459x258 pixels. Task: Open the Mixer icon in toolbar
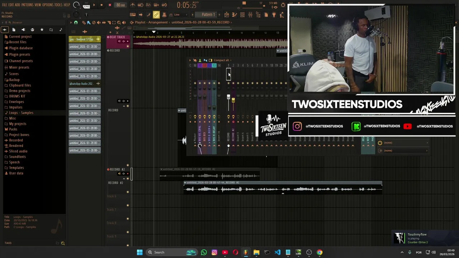250,15
